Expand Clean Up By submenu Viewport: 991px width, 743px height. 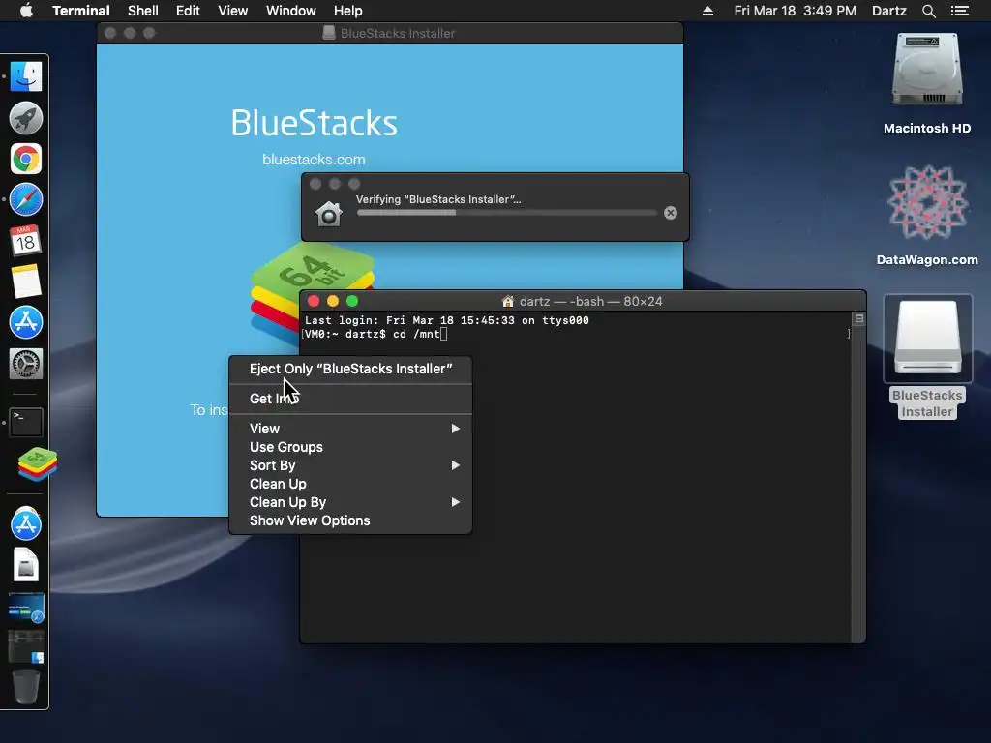[350, 502]
